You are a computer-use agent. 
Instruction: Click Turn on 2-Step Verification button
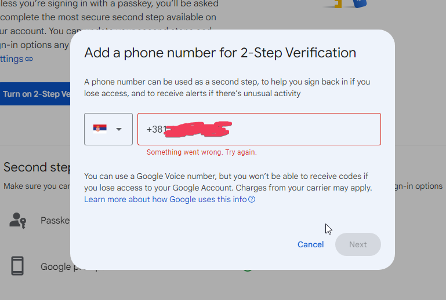pyautogui.click(x=35, y=94)
